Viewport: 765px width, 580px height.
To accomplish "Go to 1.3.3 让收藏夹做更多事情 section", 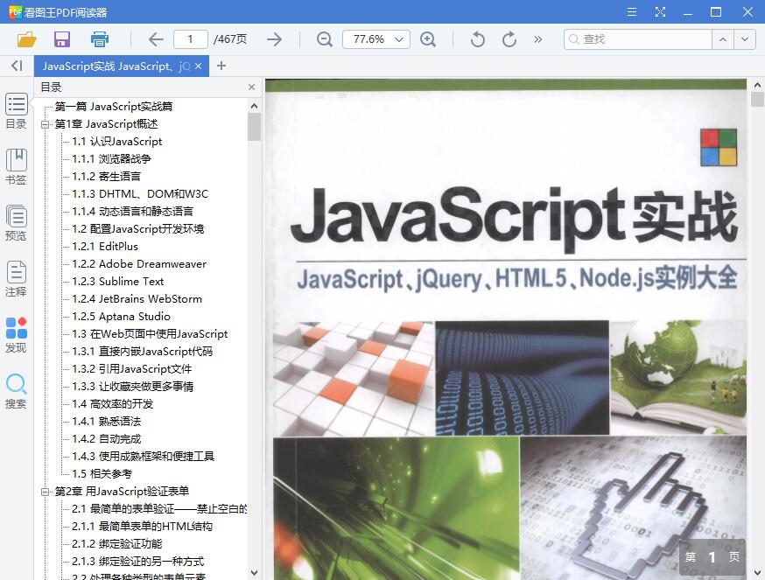I will pyautogui.click(x=133, y=387).
